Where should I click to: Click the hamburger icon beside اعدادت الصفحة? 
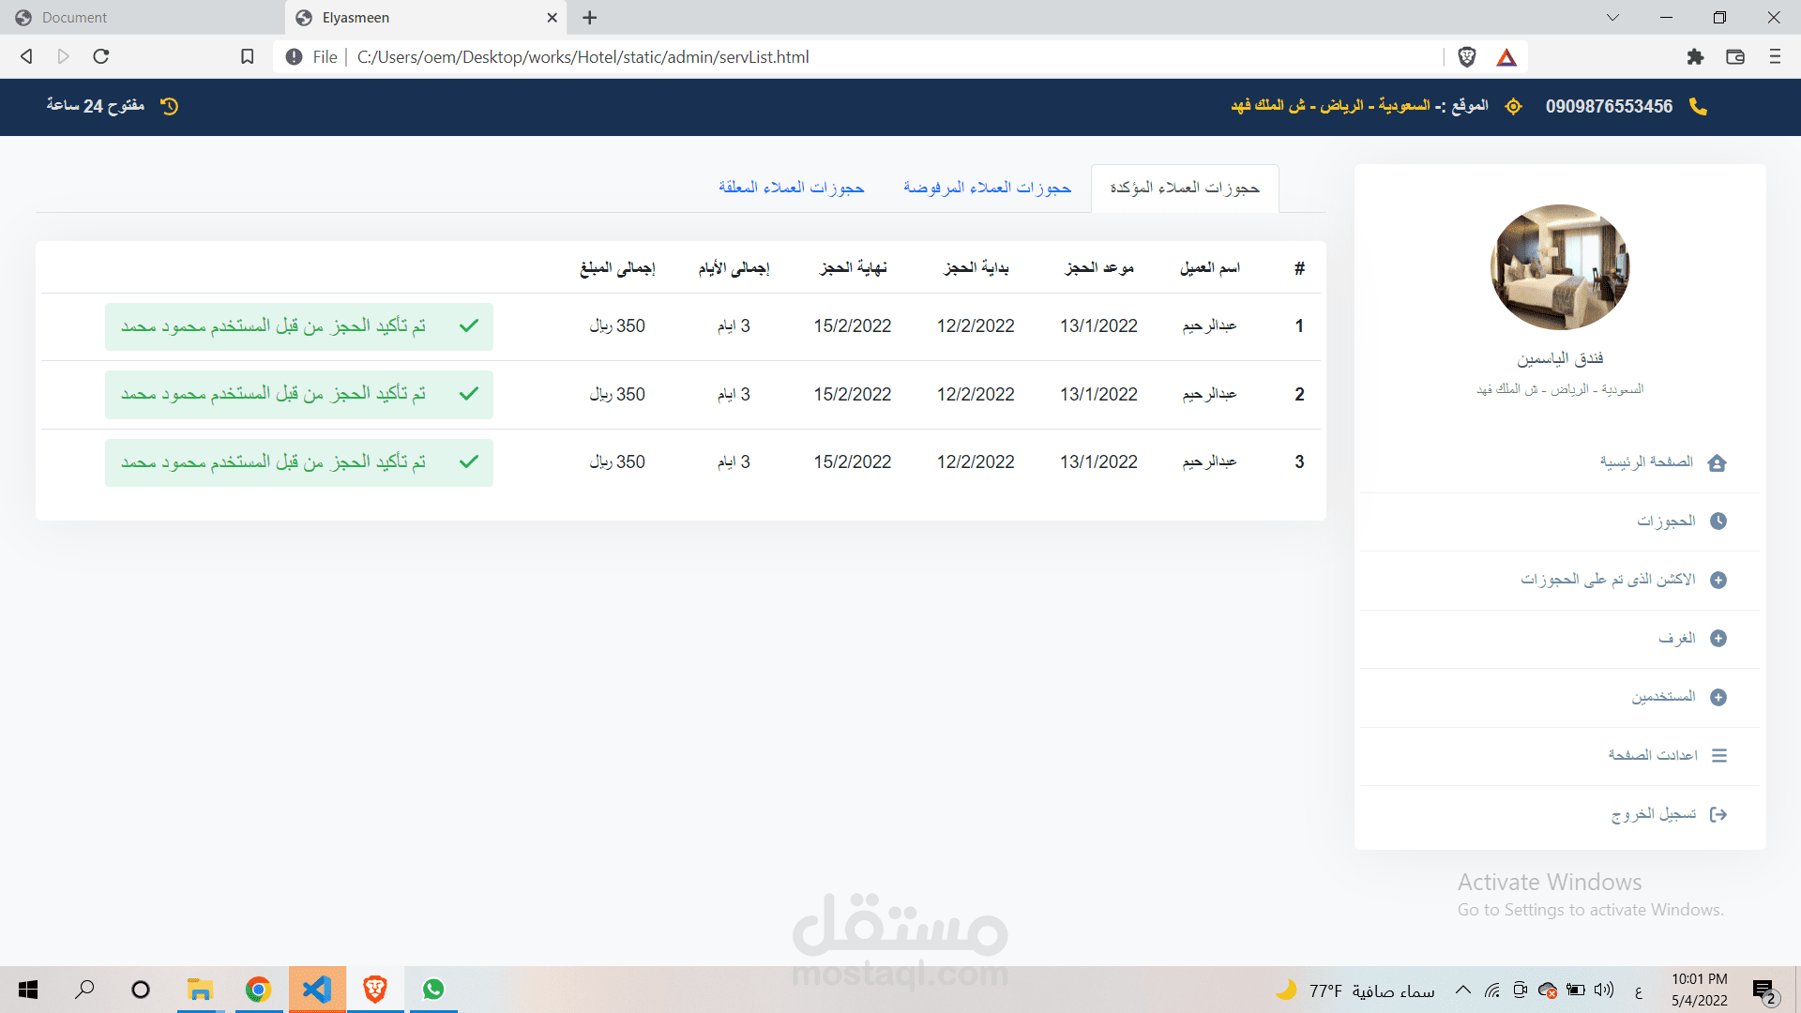1718,756
